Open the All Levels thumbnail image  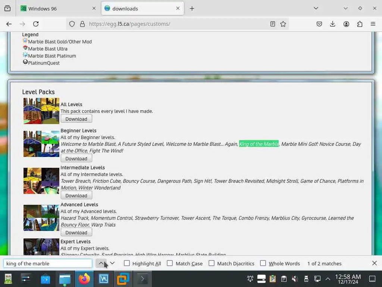pyautogui.click(x=41, y=111)
